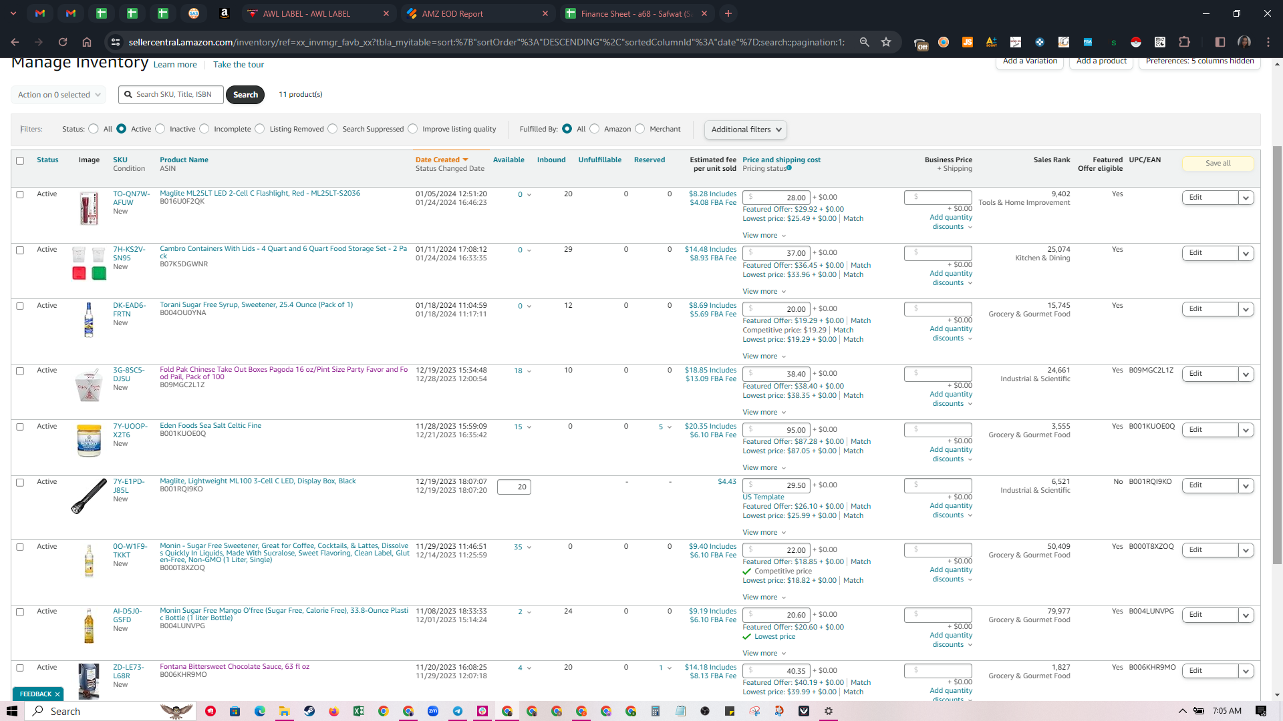Go back to the previous page

[x=15, y=42]
